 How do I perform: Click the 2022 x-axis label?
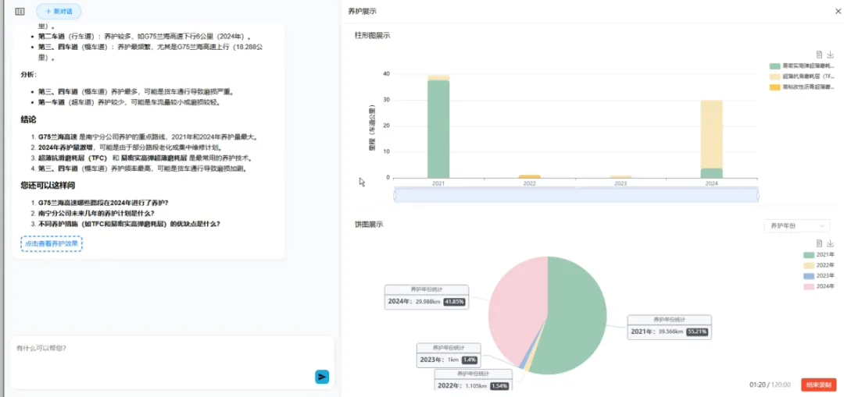coord(530,183)
